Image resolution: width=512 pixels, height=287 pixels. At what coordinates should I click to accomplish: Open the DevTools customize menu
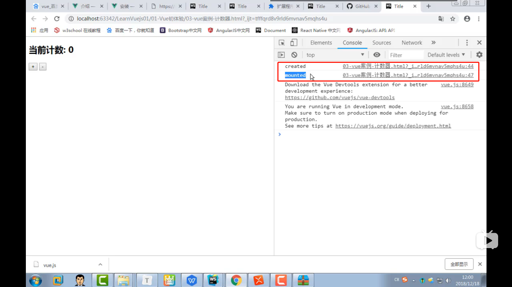click(x=467, y=43)
